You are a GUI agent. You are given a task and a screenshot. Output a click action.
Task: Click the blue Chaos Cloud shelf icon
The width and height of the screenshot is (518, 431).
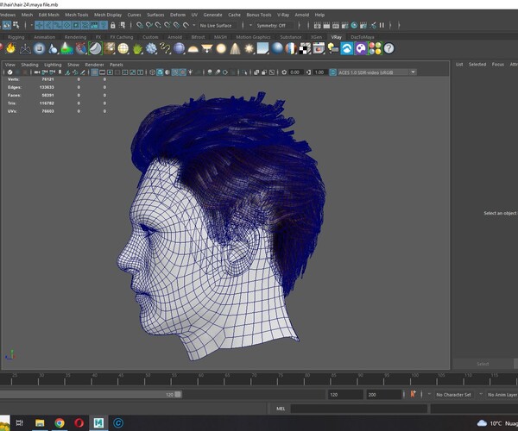pyautogui.click(x=347, y=48)
